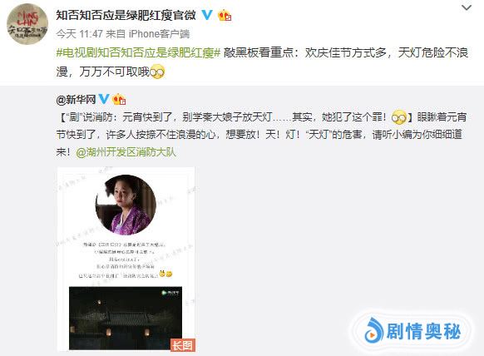The image size is (484, 356).
Task: Open the @湖州开发区消防大队 mention
Action: pyautogui.click(x=126, y=152)
